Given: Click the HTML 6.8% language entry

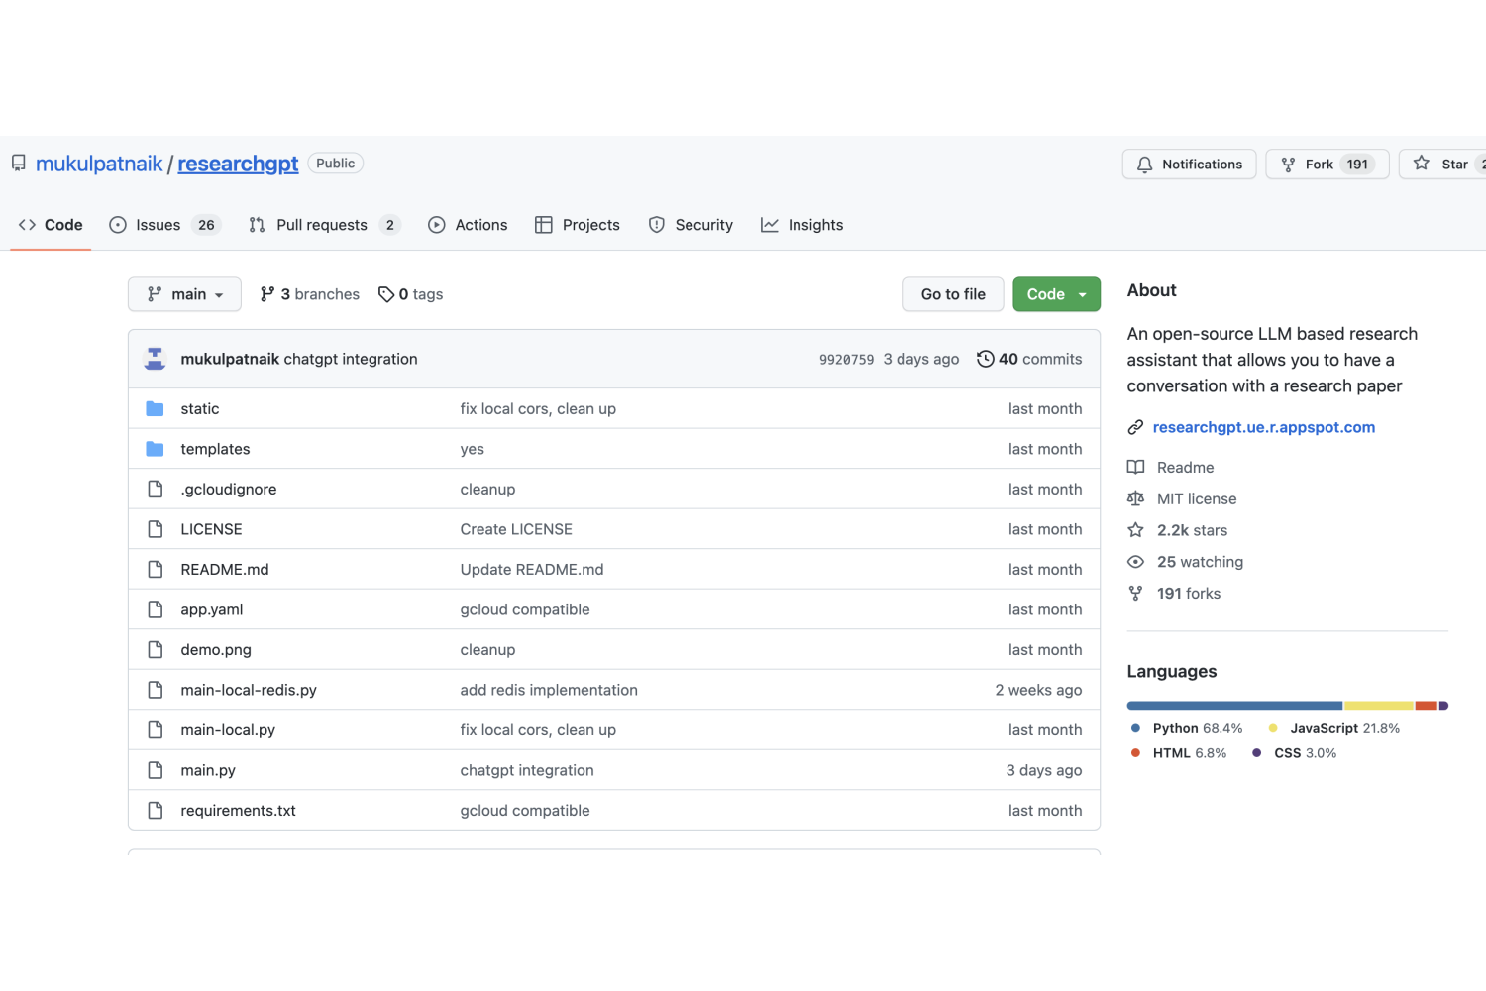Looking at the screenshot, I should (x=1179, y=753).
